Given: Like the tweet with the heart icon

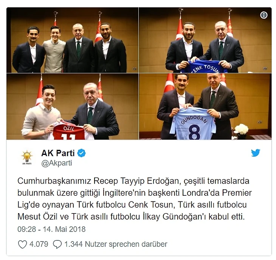Looking at the screenshot, I should 22,244.
